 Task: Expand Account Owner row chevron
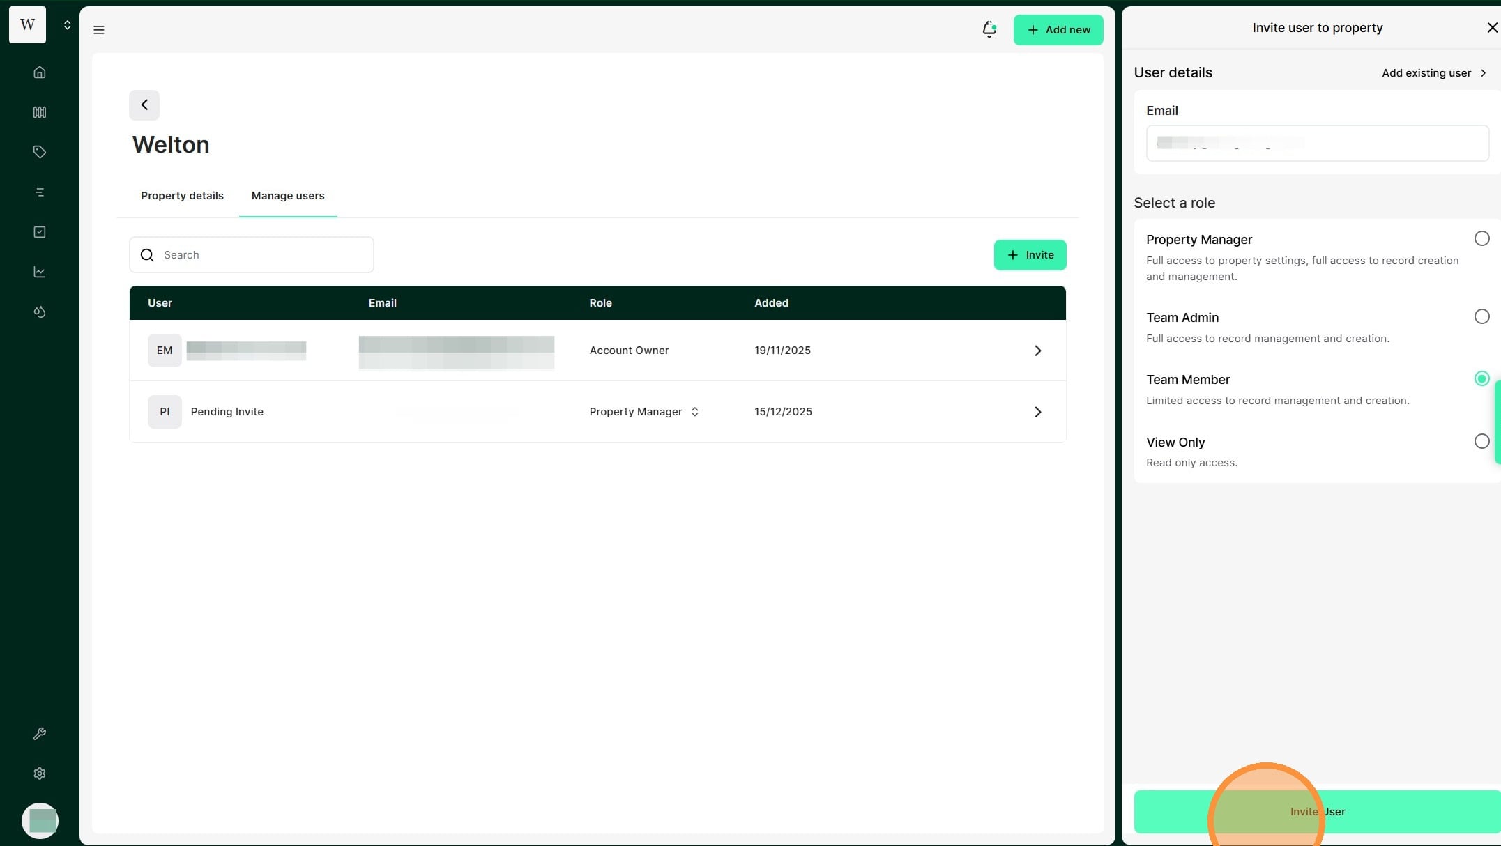click(x=1037, y=351)
